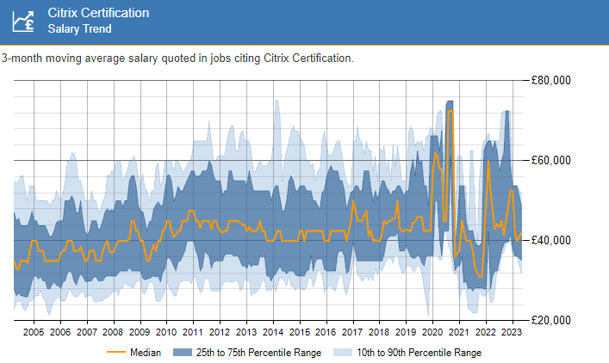The image size is (609, 363).
Task: Select the 2014 year on the x-axis
Action: 272,332
